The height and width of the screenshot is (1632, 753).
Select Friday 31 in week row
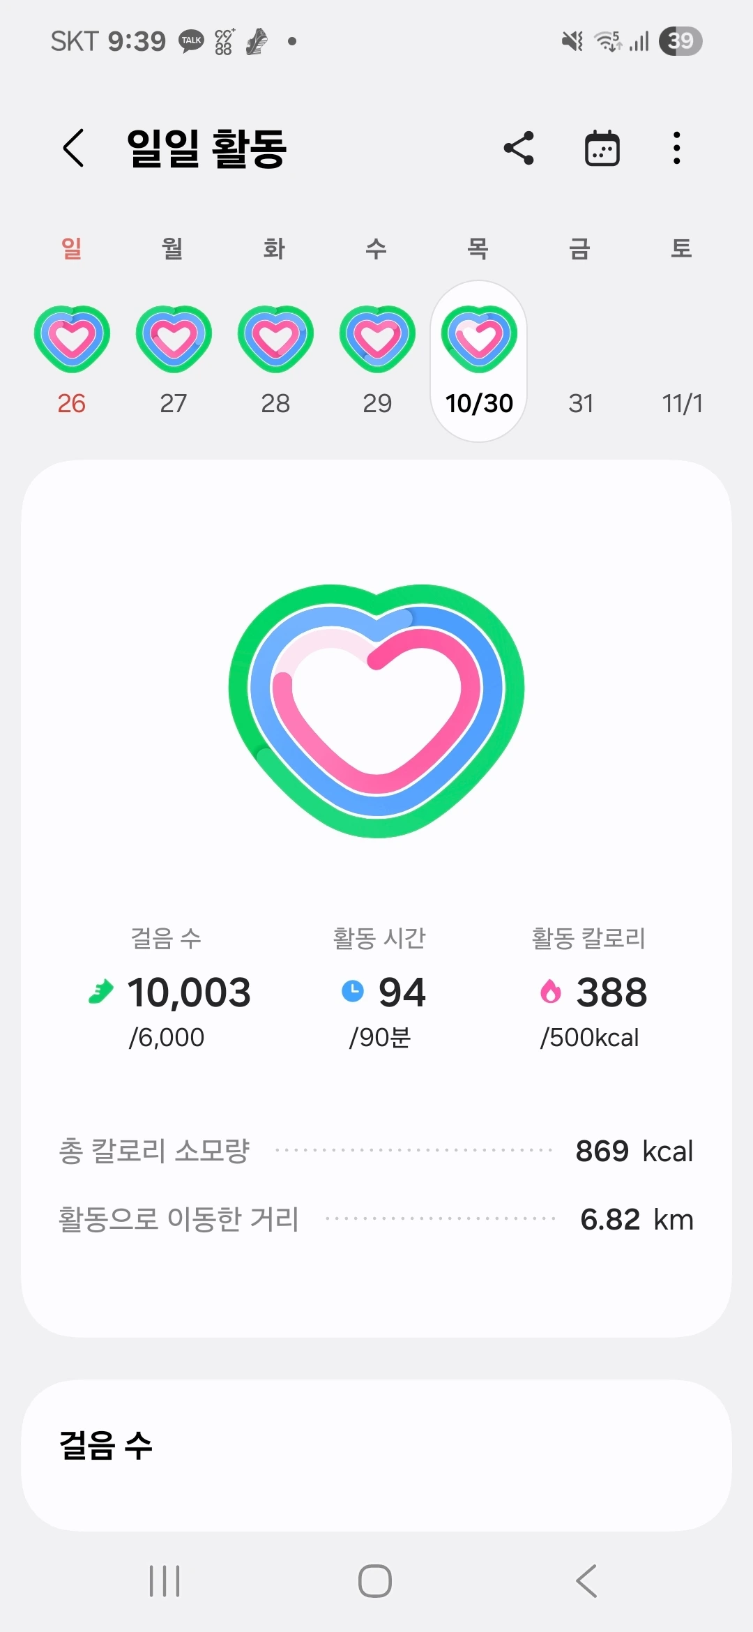click(x=581, y=403)
